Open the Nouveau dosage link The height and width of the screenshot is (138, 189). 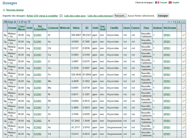point(15,10)
